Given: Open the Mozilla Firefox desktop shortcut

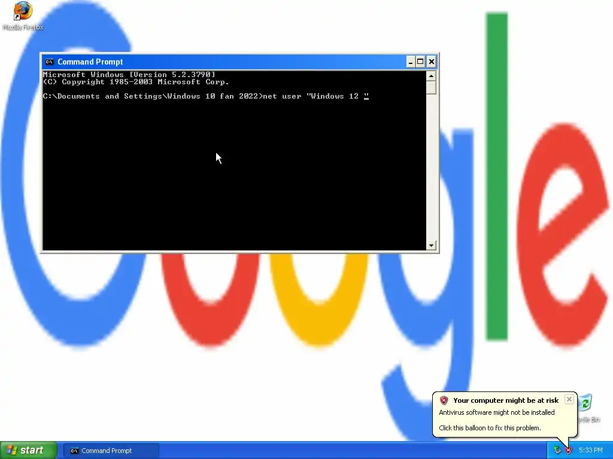Looking at the screenshot, I should click(x=23, y=16).
